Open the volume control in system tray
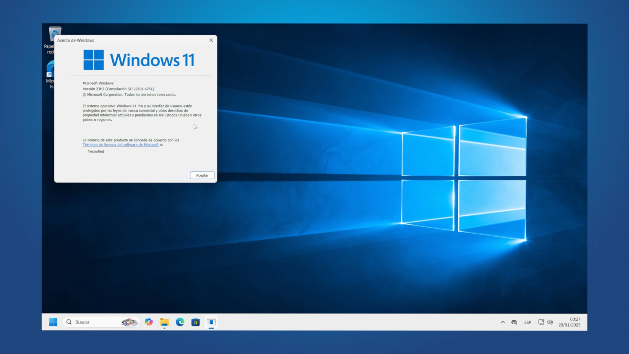 [550, 322]
